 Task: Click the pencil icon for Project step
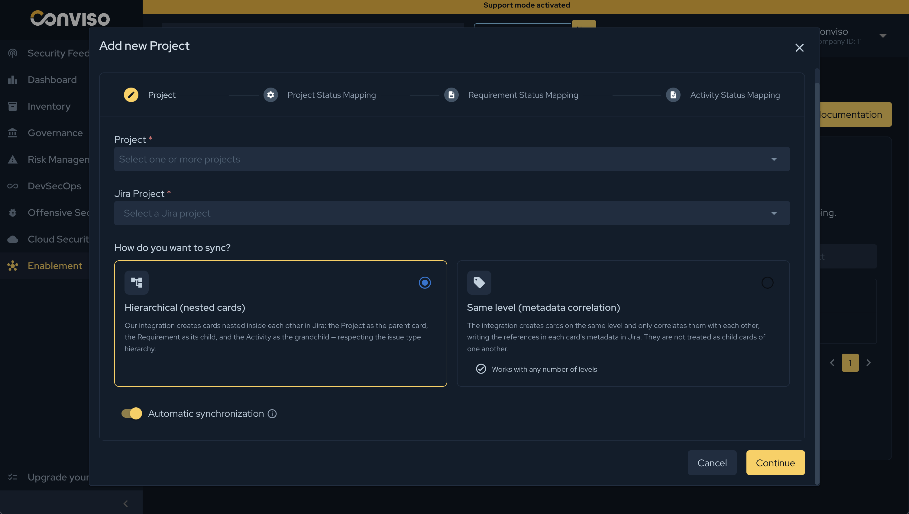pyautogui.click(x=131, y=95)
